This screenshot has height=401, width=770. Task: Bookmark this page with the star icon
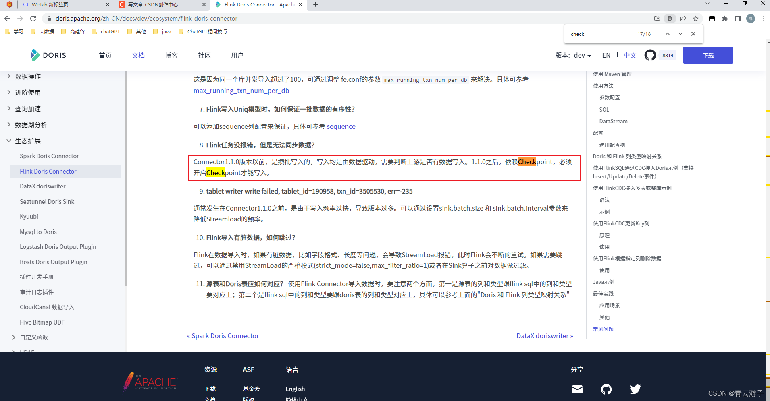click(x=696, y=19)
